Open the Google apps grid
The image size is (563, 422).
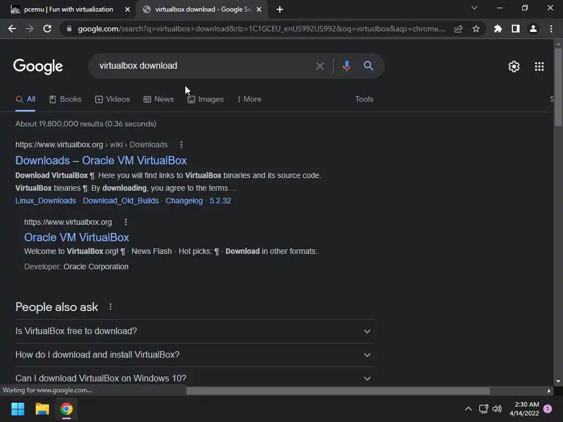539,66
